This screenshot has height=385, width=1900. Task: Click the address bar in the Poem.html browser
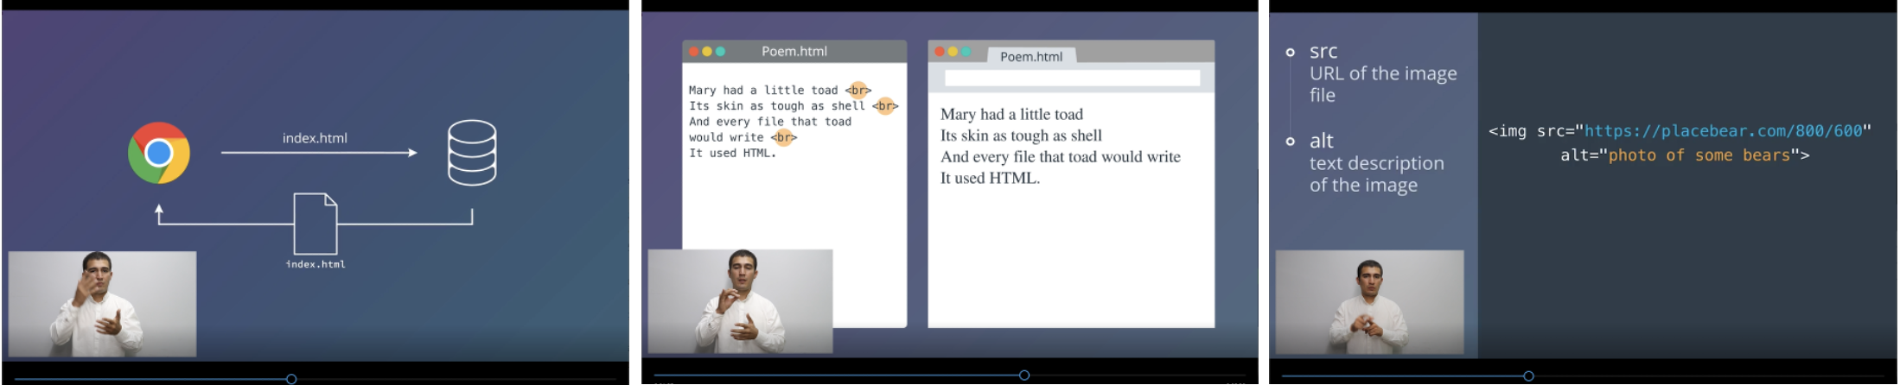(1073, 79)
